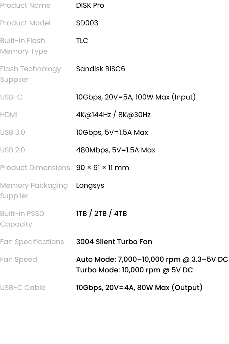
Task: Select the USB-C Cable 80W Max (Output) value
Action: (x=139, y=288)
